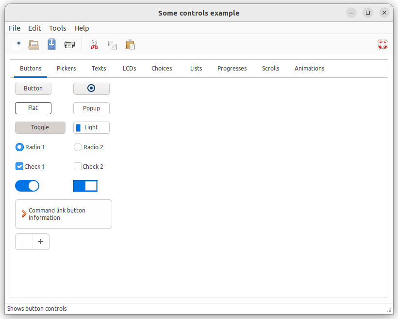Click the New document toolbar icon
The width and height of the screenshot is (398, 319).
pos(17,45)
